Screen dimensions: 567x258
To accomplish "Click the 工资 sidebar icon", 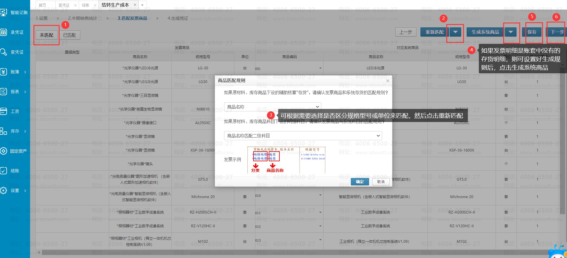I will tap(4, 111).
